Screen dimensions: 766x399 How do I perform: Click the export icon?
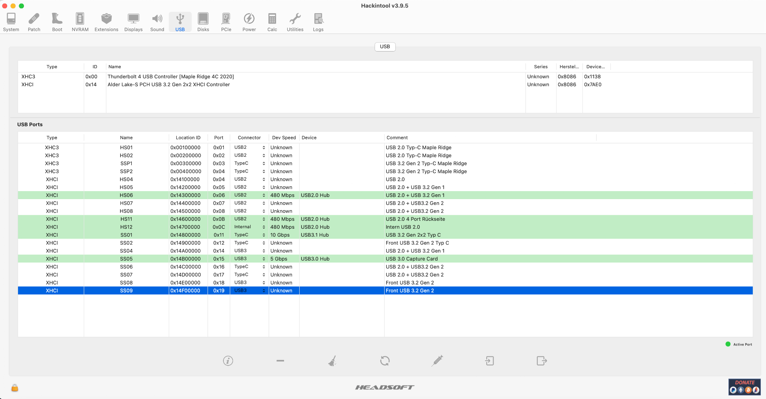point(542,361)
